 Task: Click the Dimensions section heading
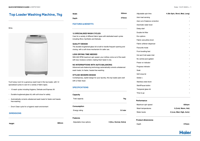[15, 113]
